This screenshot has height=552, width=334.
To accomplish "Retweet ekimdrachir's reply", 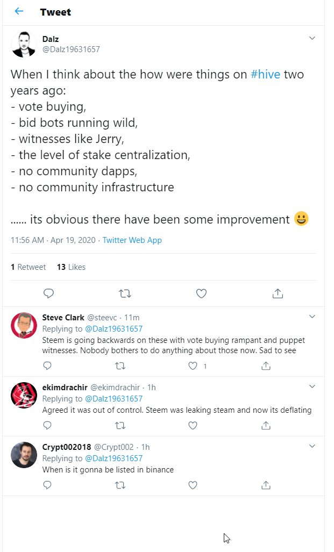I will (120, 425).
